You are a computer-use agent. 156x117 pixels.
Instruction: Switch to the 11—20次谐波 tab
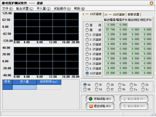(115, 15)
